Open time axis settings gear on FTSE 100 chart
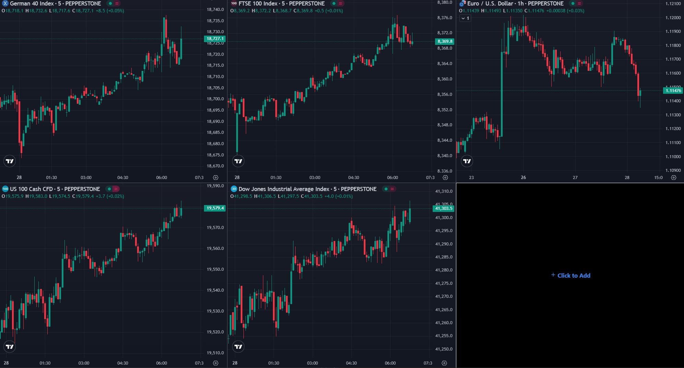 coord(445,178)
